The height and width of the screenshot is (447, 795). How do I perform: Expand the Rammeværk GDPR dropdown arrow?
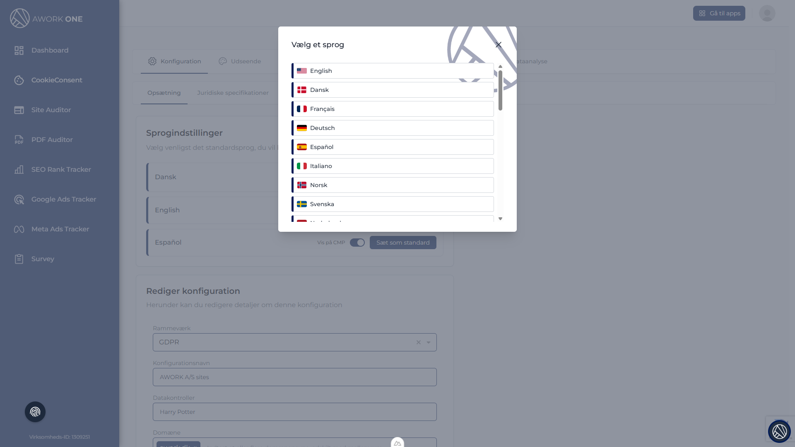point(429,342)
